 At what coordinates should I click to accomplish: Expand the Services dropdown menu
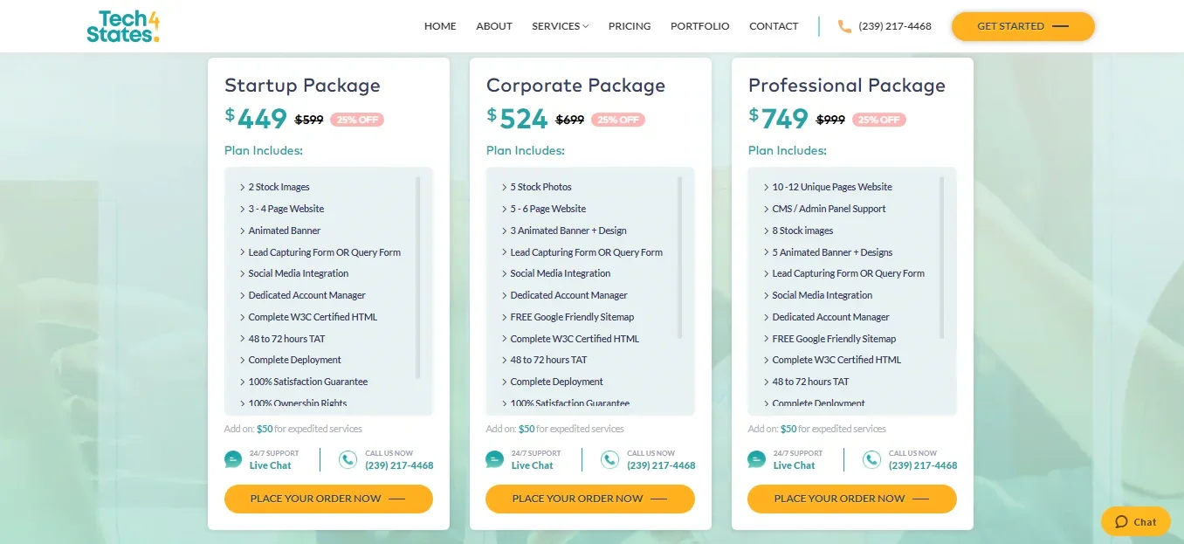tap(560, 26)
